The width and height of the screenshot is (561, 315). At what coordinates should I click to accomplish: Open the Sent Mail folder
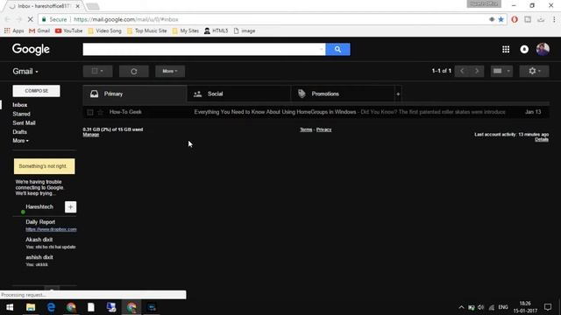[x=24, y=122]
